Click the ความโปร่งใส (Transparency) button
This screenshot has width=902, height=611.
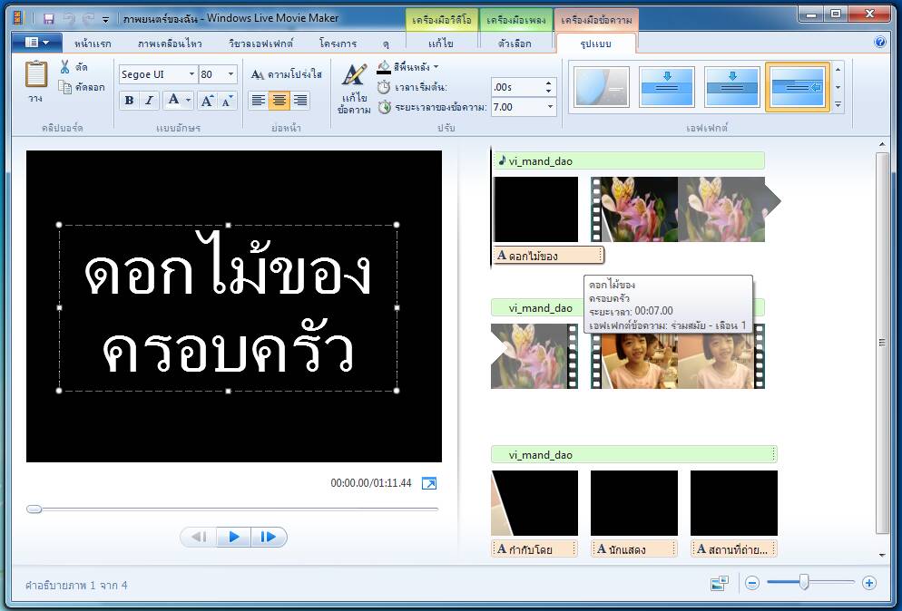tap(286, 74)
